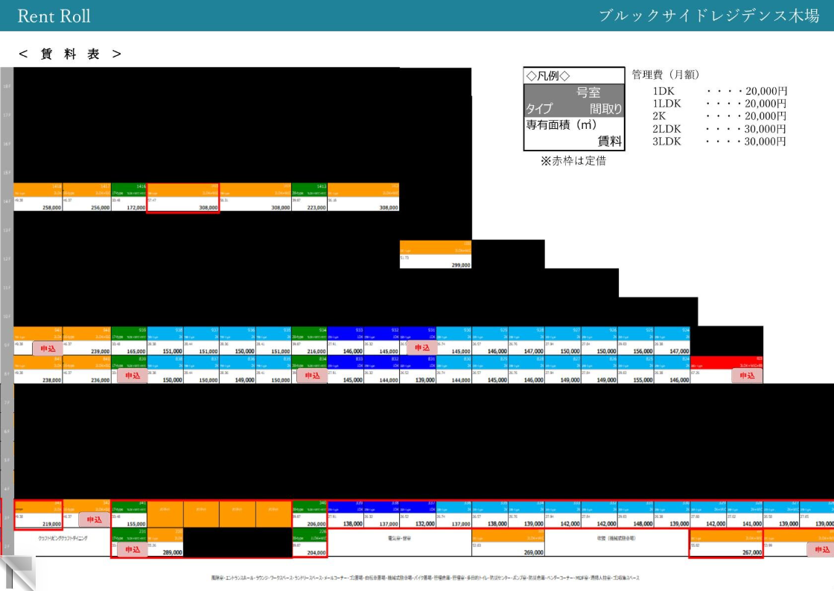
Task: Click the ブルックサイドレジデンス木場 property name
Action: click(x=709, y=16)
